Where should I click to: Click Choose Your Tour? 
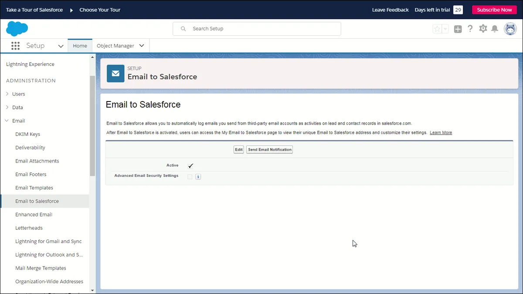click(100, 10)
